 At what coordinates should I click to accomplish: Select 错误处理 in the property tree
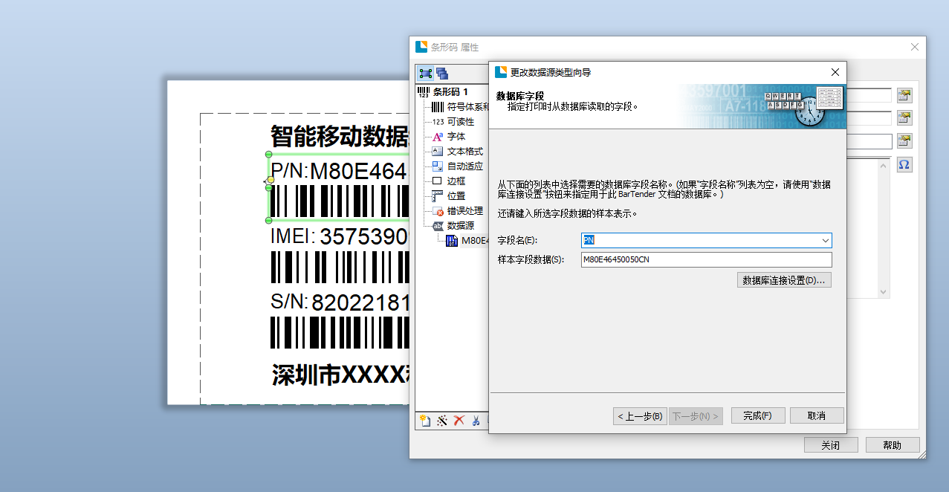click(x=464, y=211)
